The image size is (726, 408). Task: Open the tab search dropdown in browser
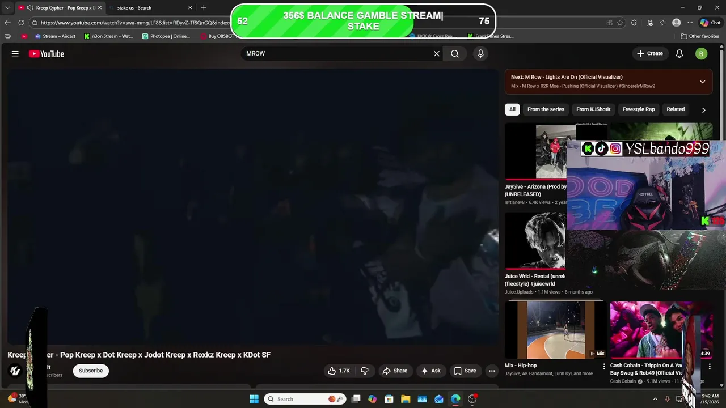click(7, 8)
